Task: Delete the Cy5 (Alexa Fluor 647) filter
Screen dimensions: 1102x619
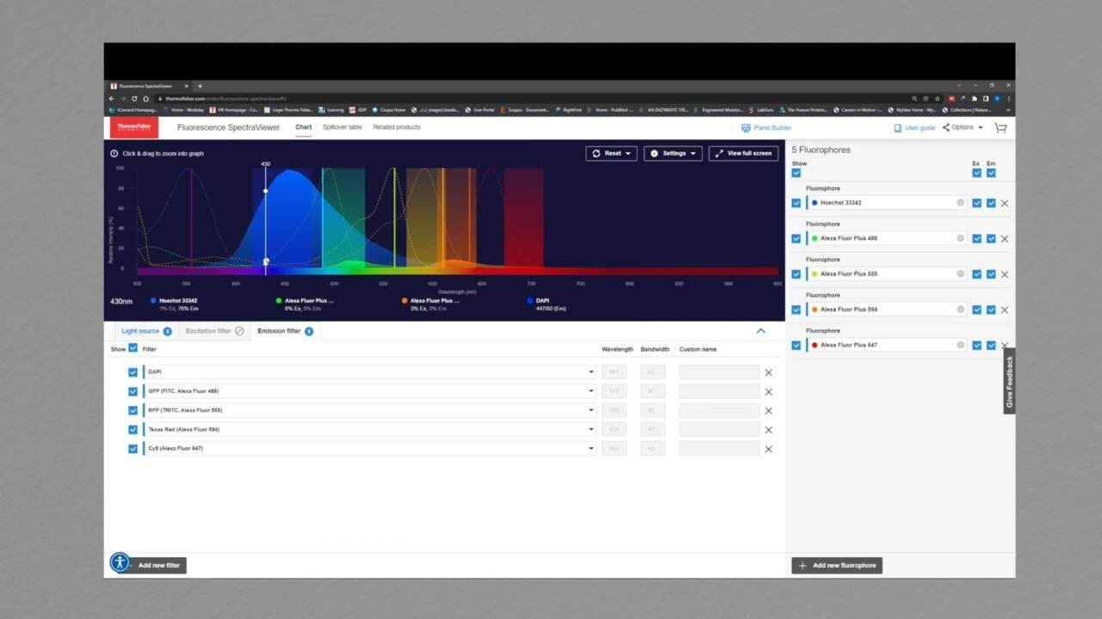Action: pyautogui.click(x=769, y=449)
